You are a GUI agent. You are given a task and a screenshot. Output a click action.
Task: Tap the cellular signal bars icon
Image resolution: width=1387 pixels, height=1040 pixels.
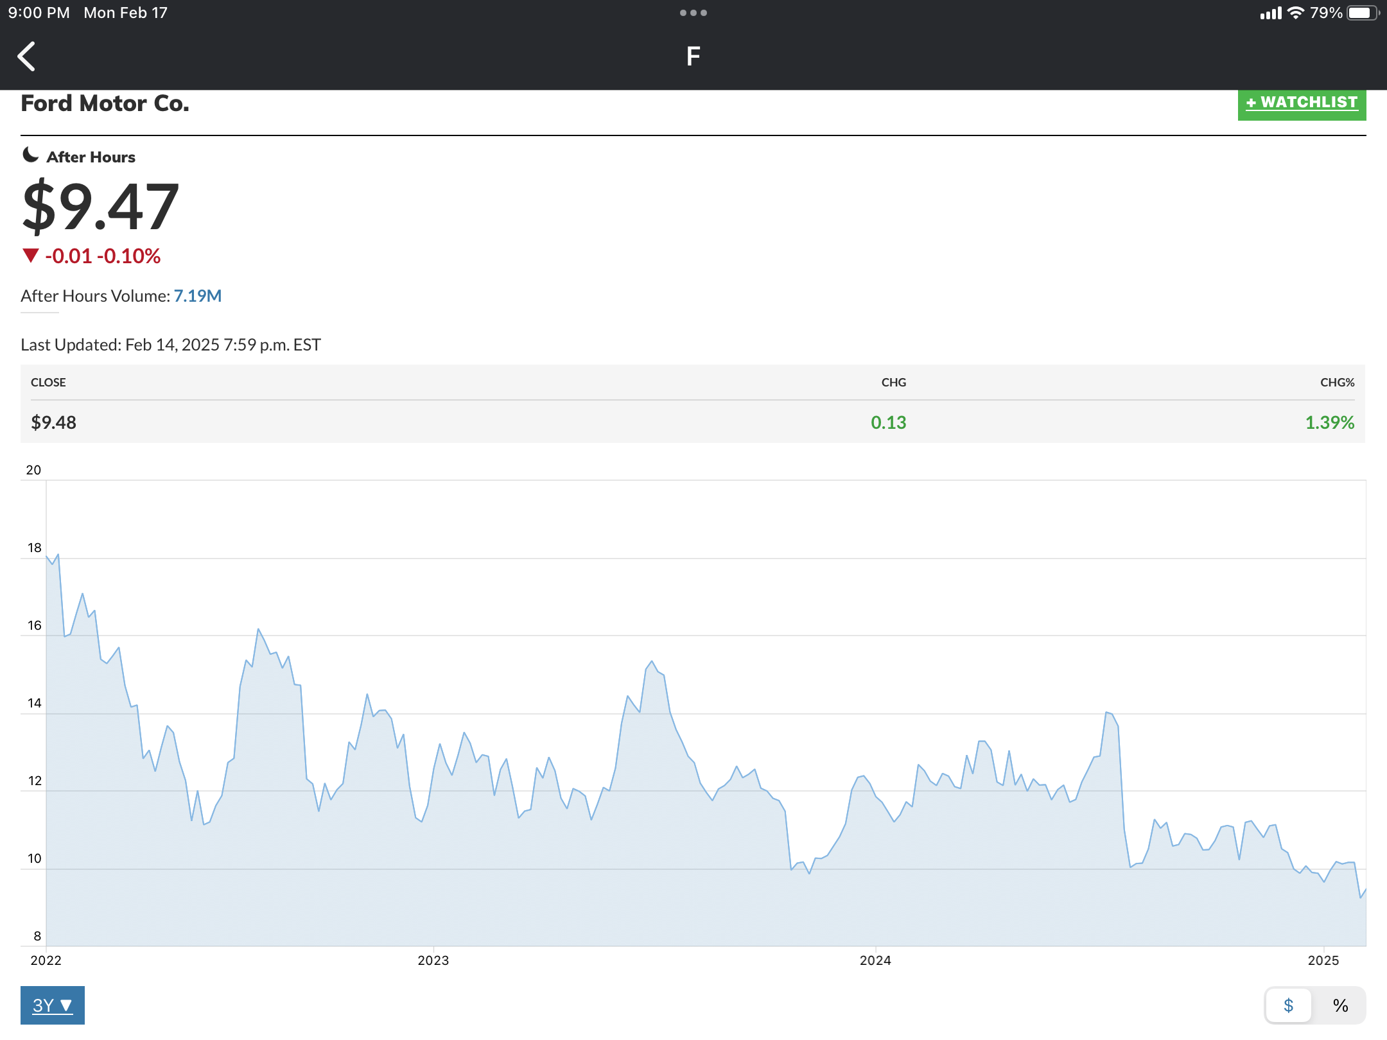click(x=1271, y=13)
